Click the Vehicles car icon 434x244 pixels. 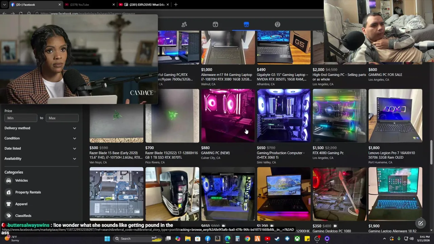coord(8,181)
